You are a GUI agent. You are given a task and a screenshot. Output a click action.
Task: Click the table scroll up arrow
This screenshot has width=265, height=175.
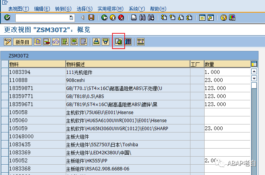[254, 72]
